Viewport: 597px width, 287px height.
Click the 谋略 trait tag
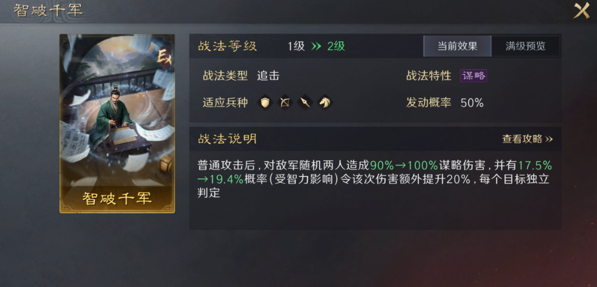click(x=474, y=76)
